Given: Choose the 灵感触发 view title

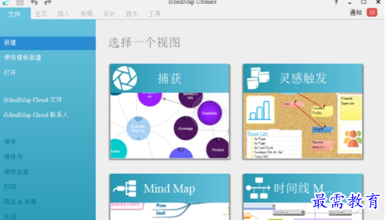Looking at the screenshot, I should coord(303,78).
